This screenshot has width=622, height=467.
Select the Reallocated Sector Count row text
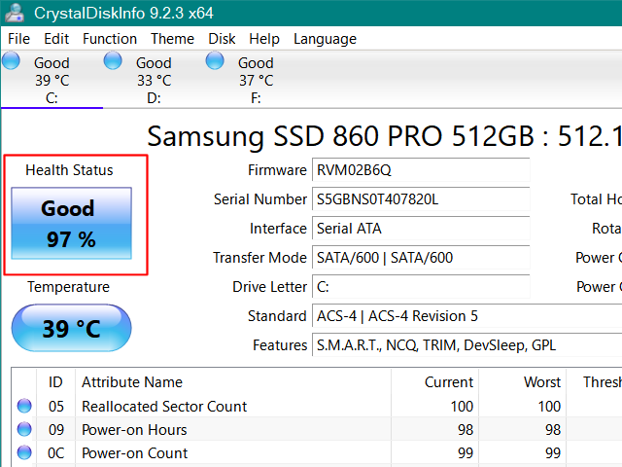coord(164,407)
